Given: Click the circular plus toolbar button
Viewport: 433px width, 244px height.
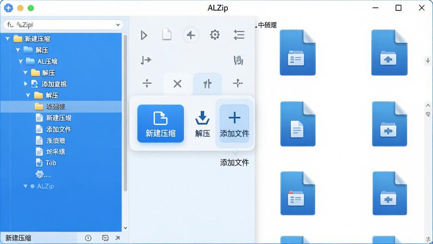Looking at the screenshot, I should [191, 35].
